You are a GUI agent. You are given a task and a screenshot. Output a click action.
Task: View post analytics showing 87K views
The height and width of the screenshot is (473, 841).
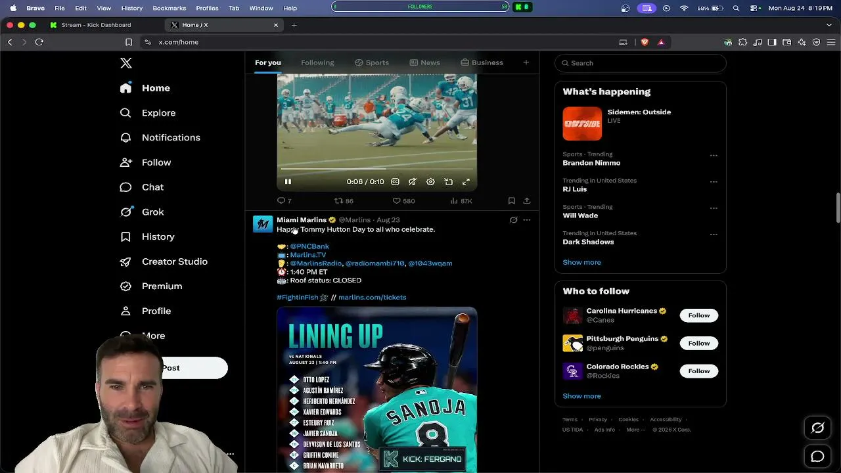(x=461, y=200)
